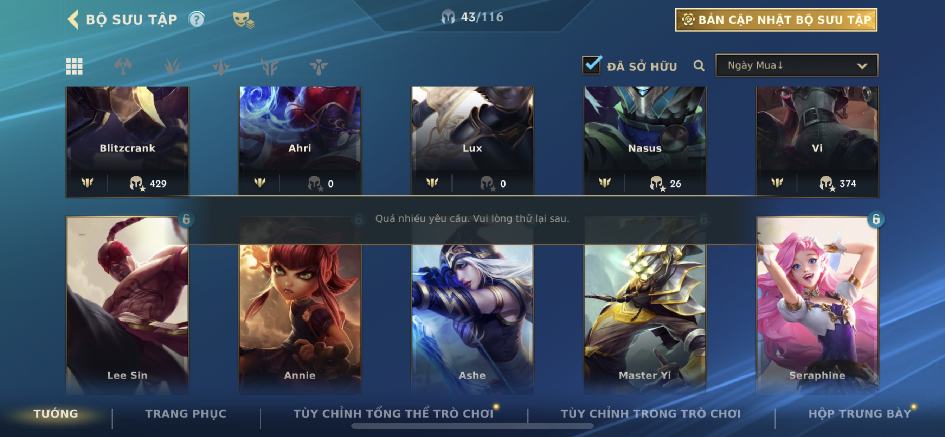Filter champions by the fifth role icon

[319, 66]
